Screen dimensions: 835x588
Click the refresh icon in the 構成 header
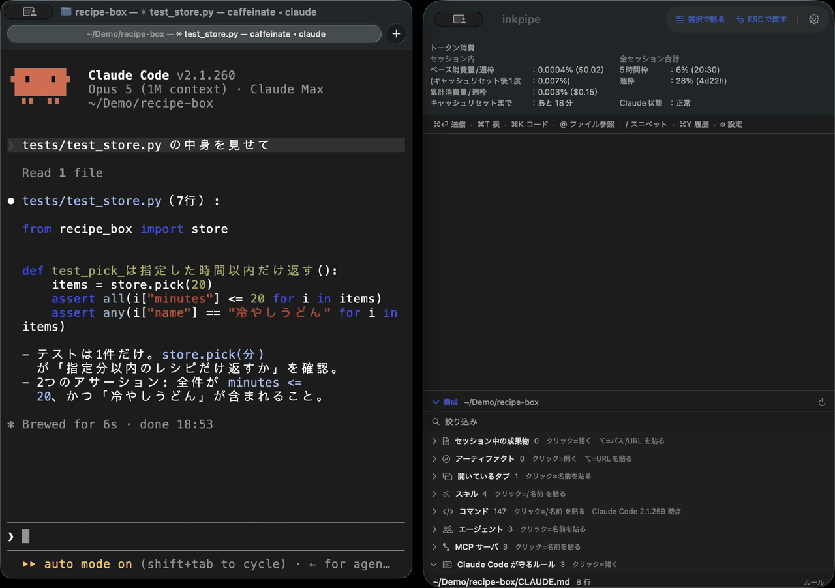tap(822, 403)
